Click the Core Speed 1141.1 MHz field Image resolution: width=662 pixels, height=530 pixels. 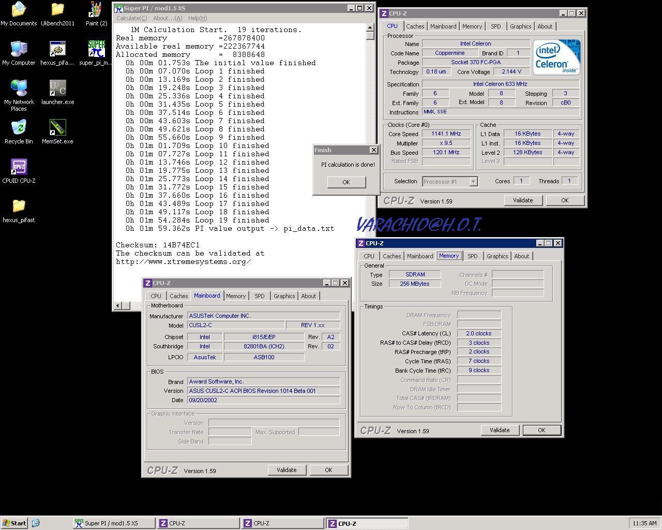(x=446, y=134)
